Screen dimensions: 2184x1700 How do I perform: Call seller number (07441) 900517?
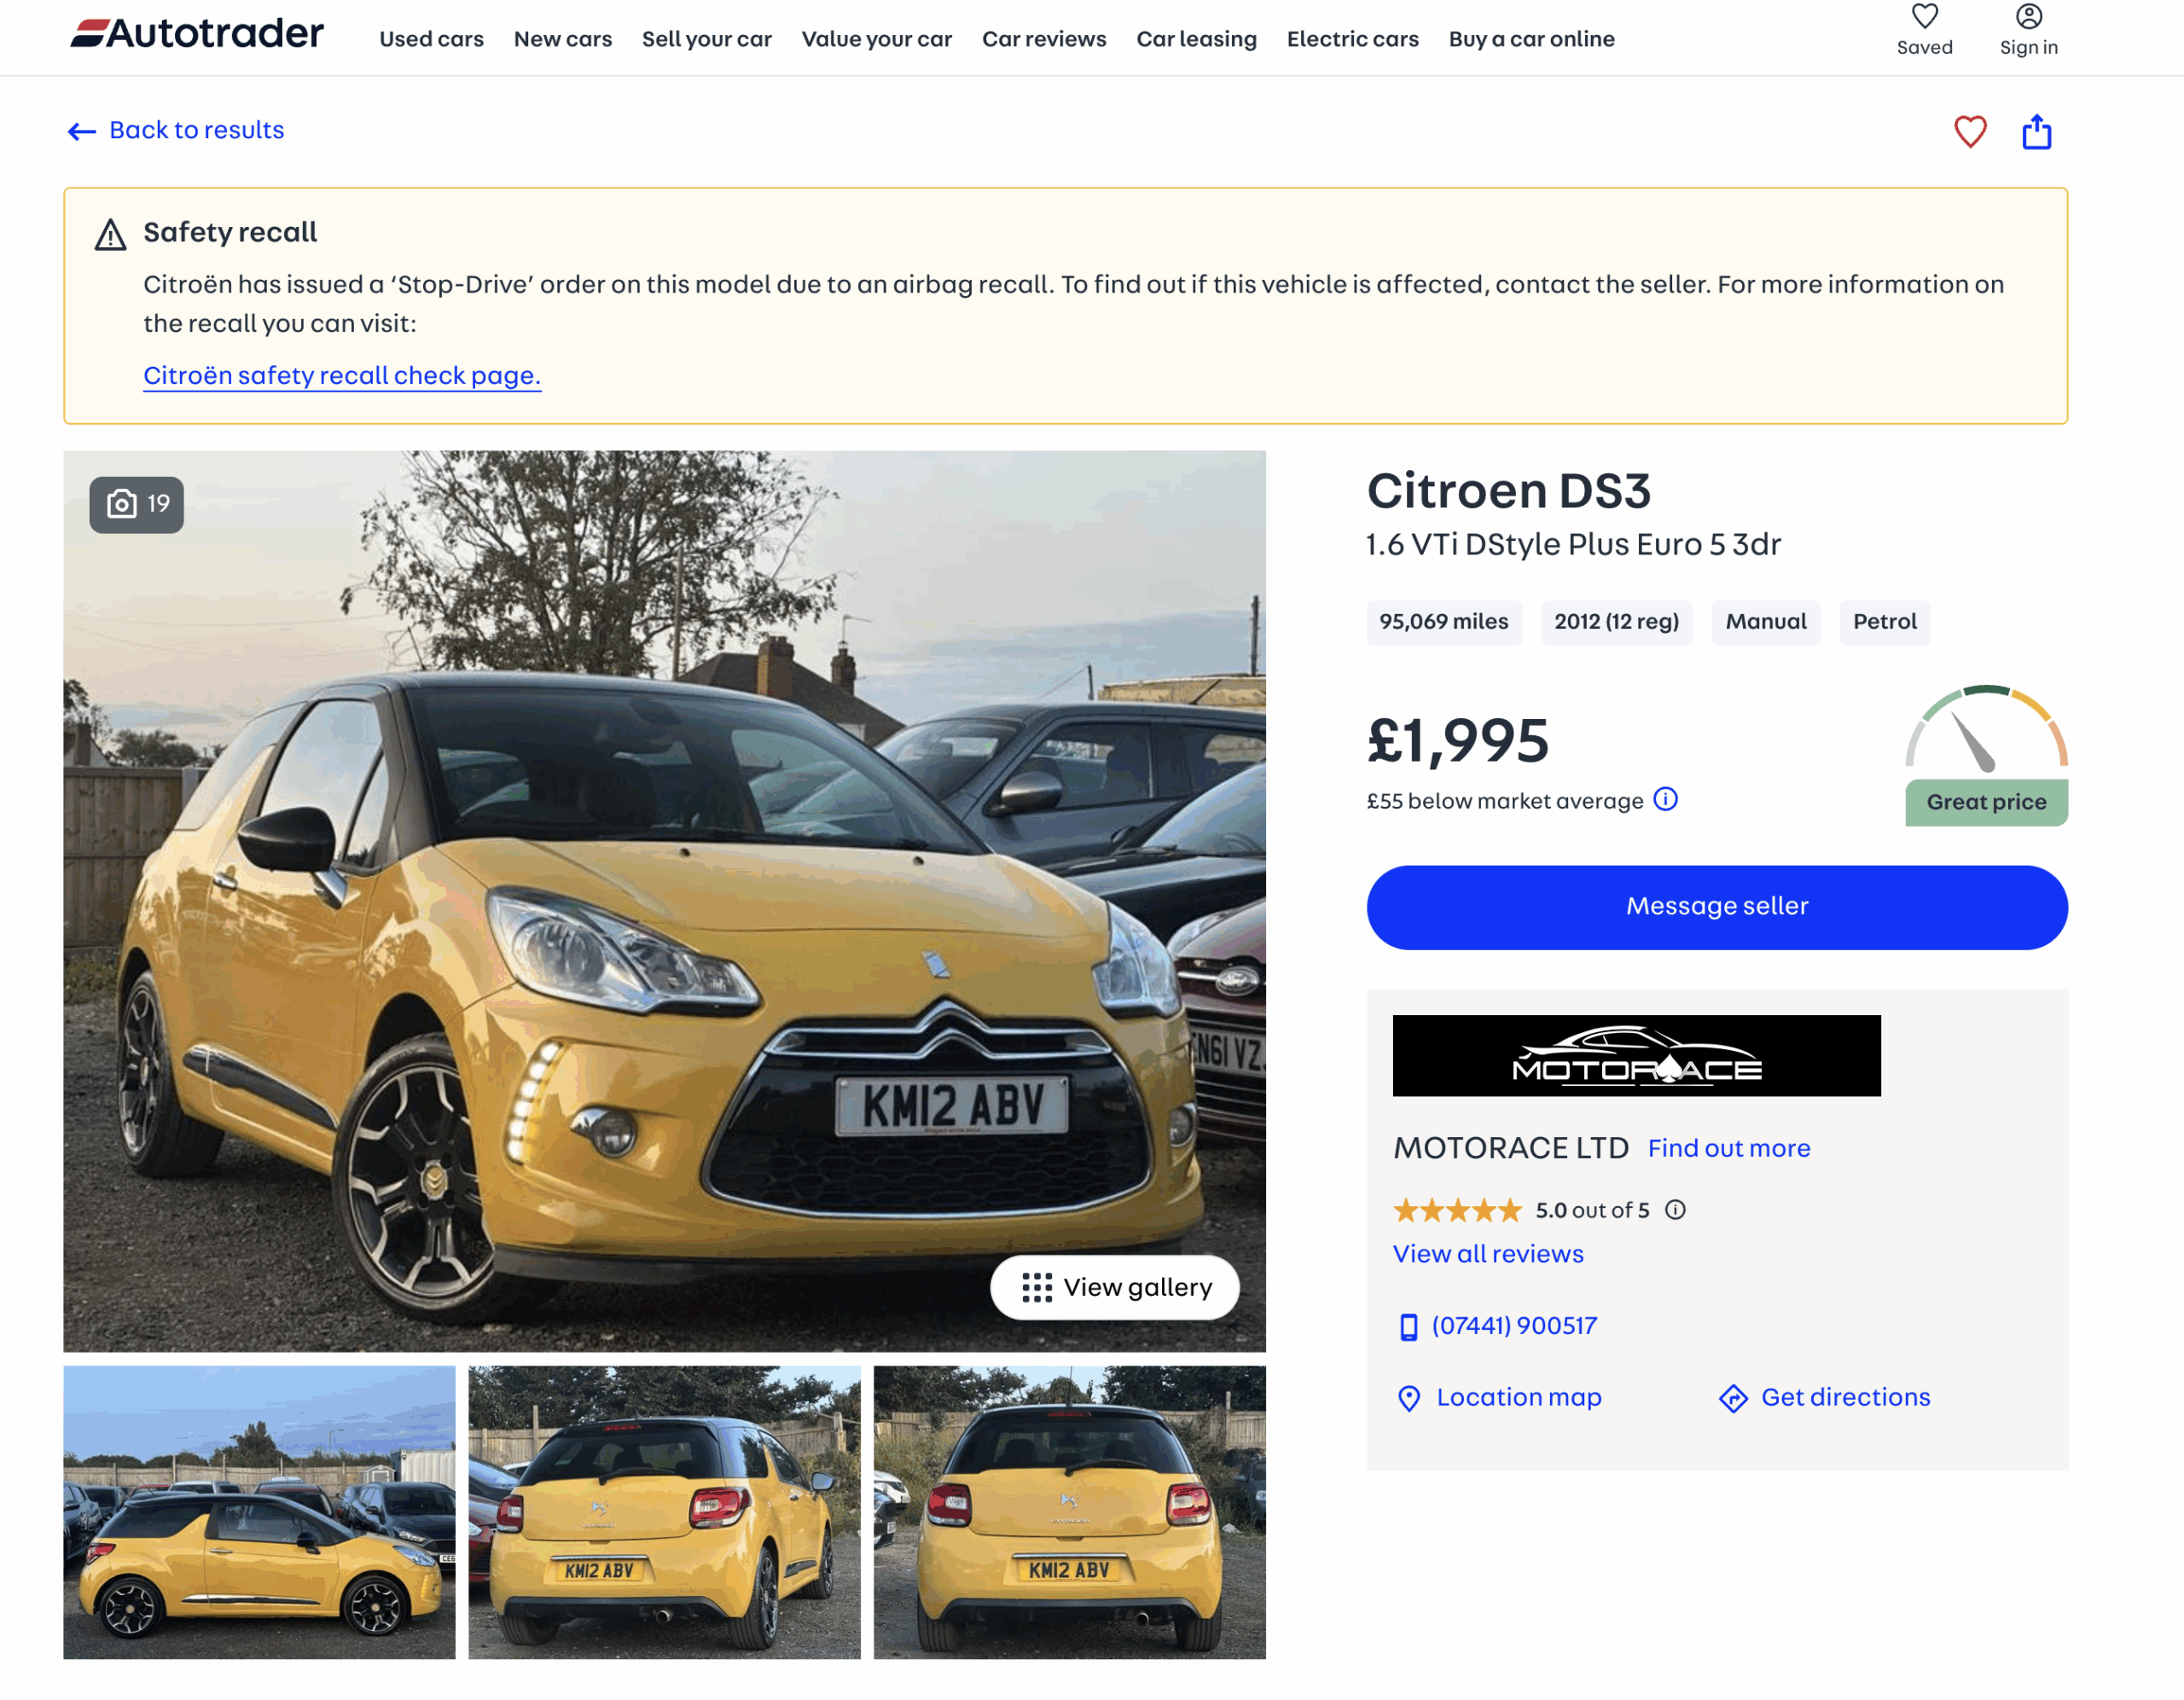coord(1514,1326)
